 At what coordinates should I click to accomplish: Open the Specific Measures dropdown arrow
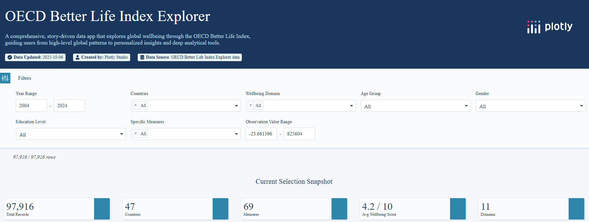coord(236,134)
